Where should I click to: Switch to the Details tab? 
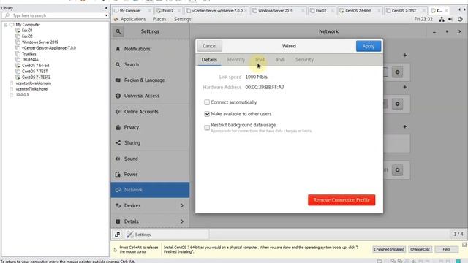[209, 60]
